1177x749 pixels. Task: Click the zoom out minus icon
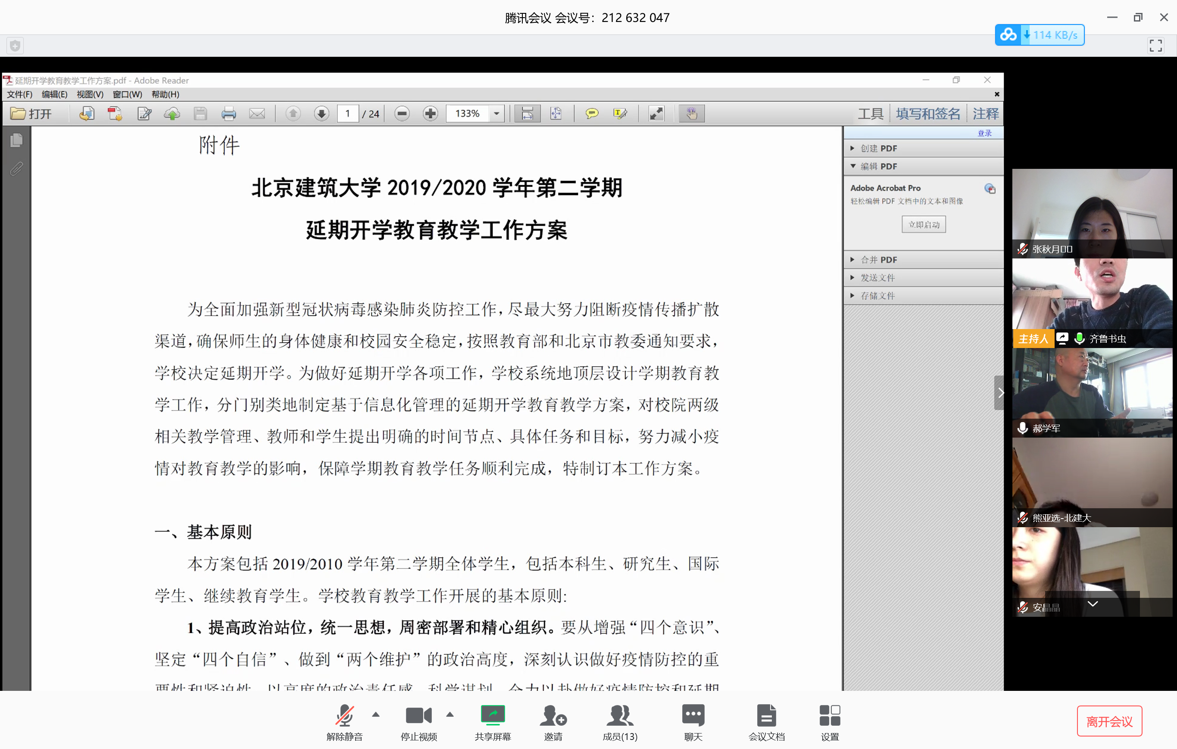coord(402,114)
